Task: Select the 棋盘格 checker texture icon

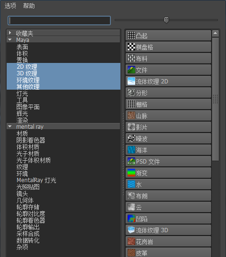Action: point(131,47)
